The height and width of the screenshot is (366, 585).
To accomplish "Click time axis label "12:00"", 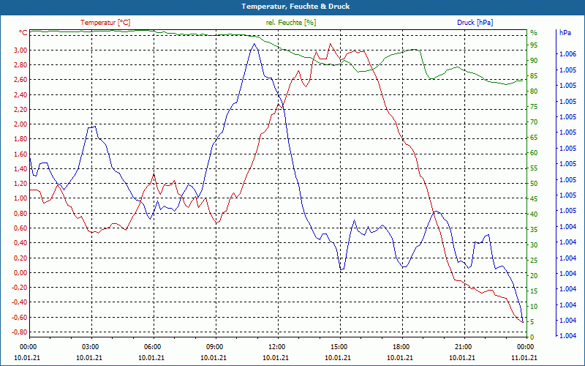I will (276, 346).
